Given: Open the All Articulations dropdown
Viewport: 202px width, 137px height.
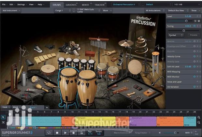Looking at the screenshot, I should 155,10.
